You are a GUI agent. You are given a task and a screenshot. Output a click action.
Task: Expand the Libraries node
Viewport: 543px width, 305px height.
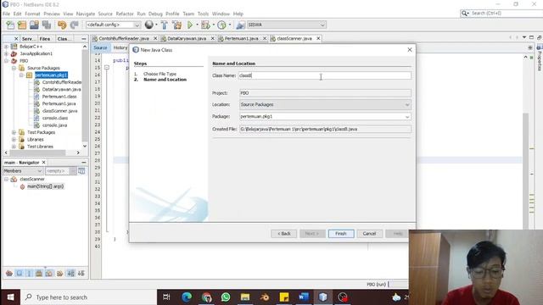tap(14, 139)
